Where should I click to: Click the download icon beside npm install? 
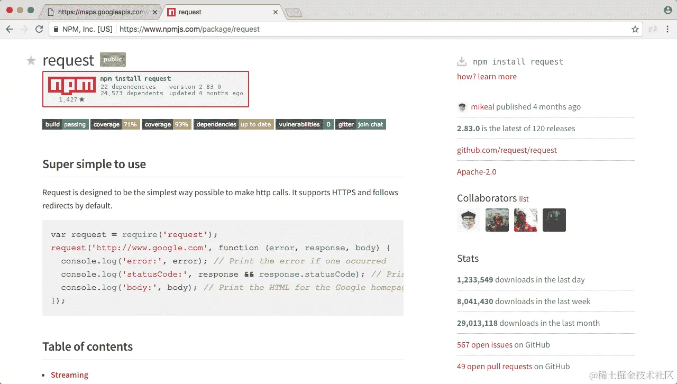click(x=462, y=61)
